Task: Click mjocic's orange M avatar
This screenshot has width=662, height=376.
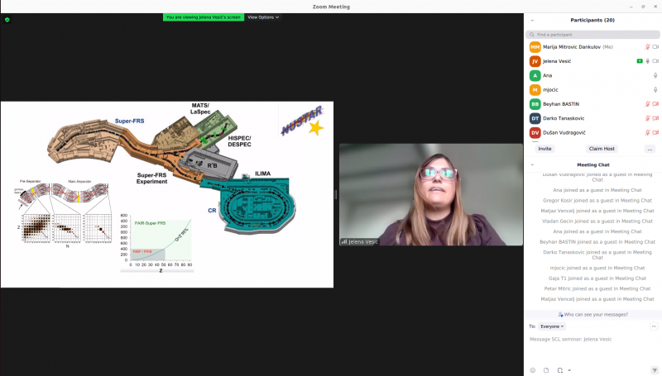Action: point(535,90)
